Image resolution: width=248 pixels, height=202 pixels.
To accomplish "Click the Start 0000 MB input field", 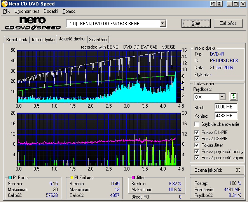I will click(226, 107).
